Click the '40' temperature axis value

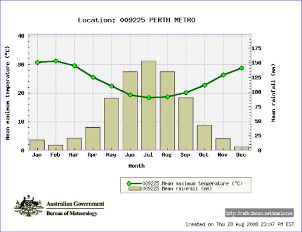coord(21,36)
